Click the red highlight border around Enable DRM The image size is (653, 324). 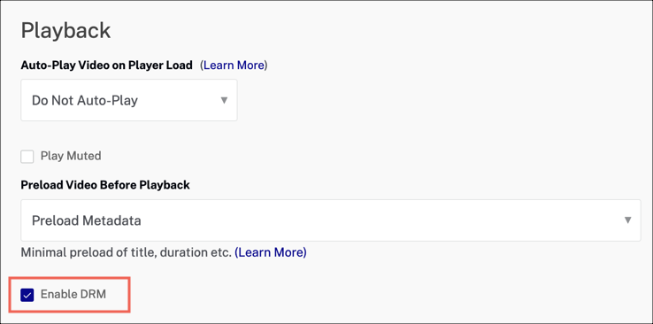[70, 277]
